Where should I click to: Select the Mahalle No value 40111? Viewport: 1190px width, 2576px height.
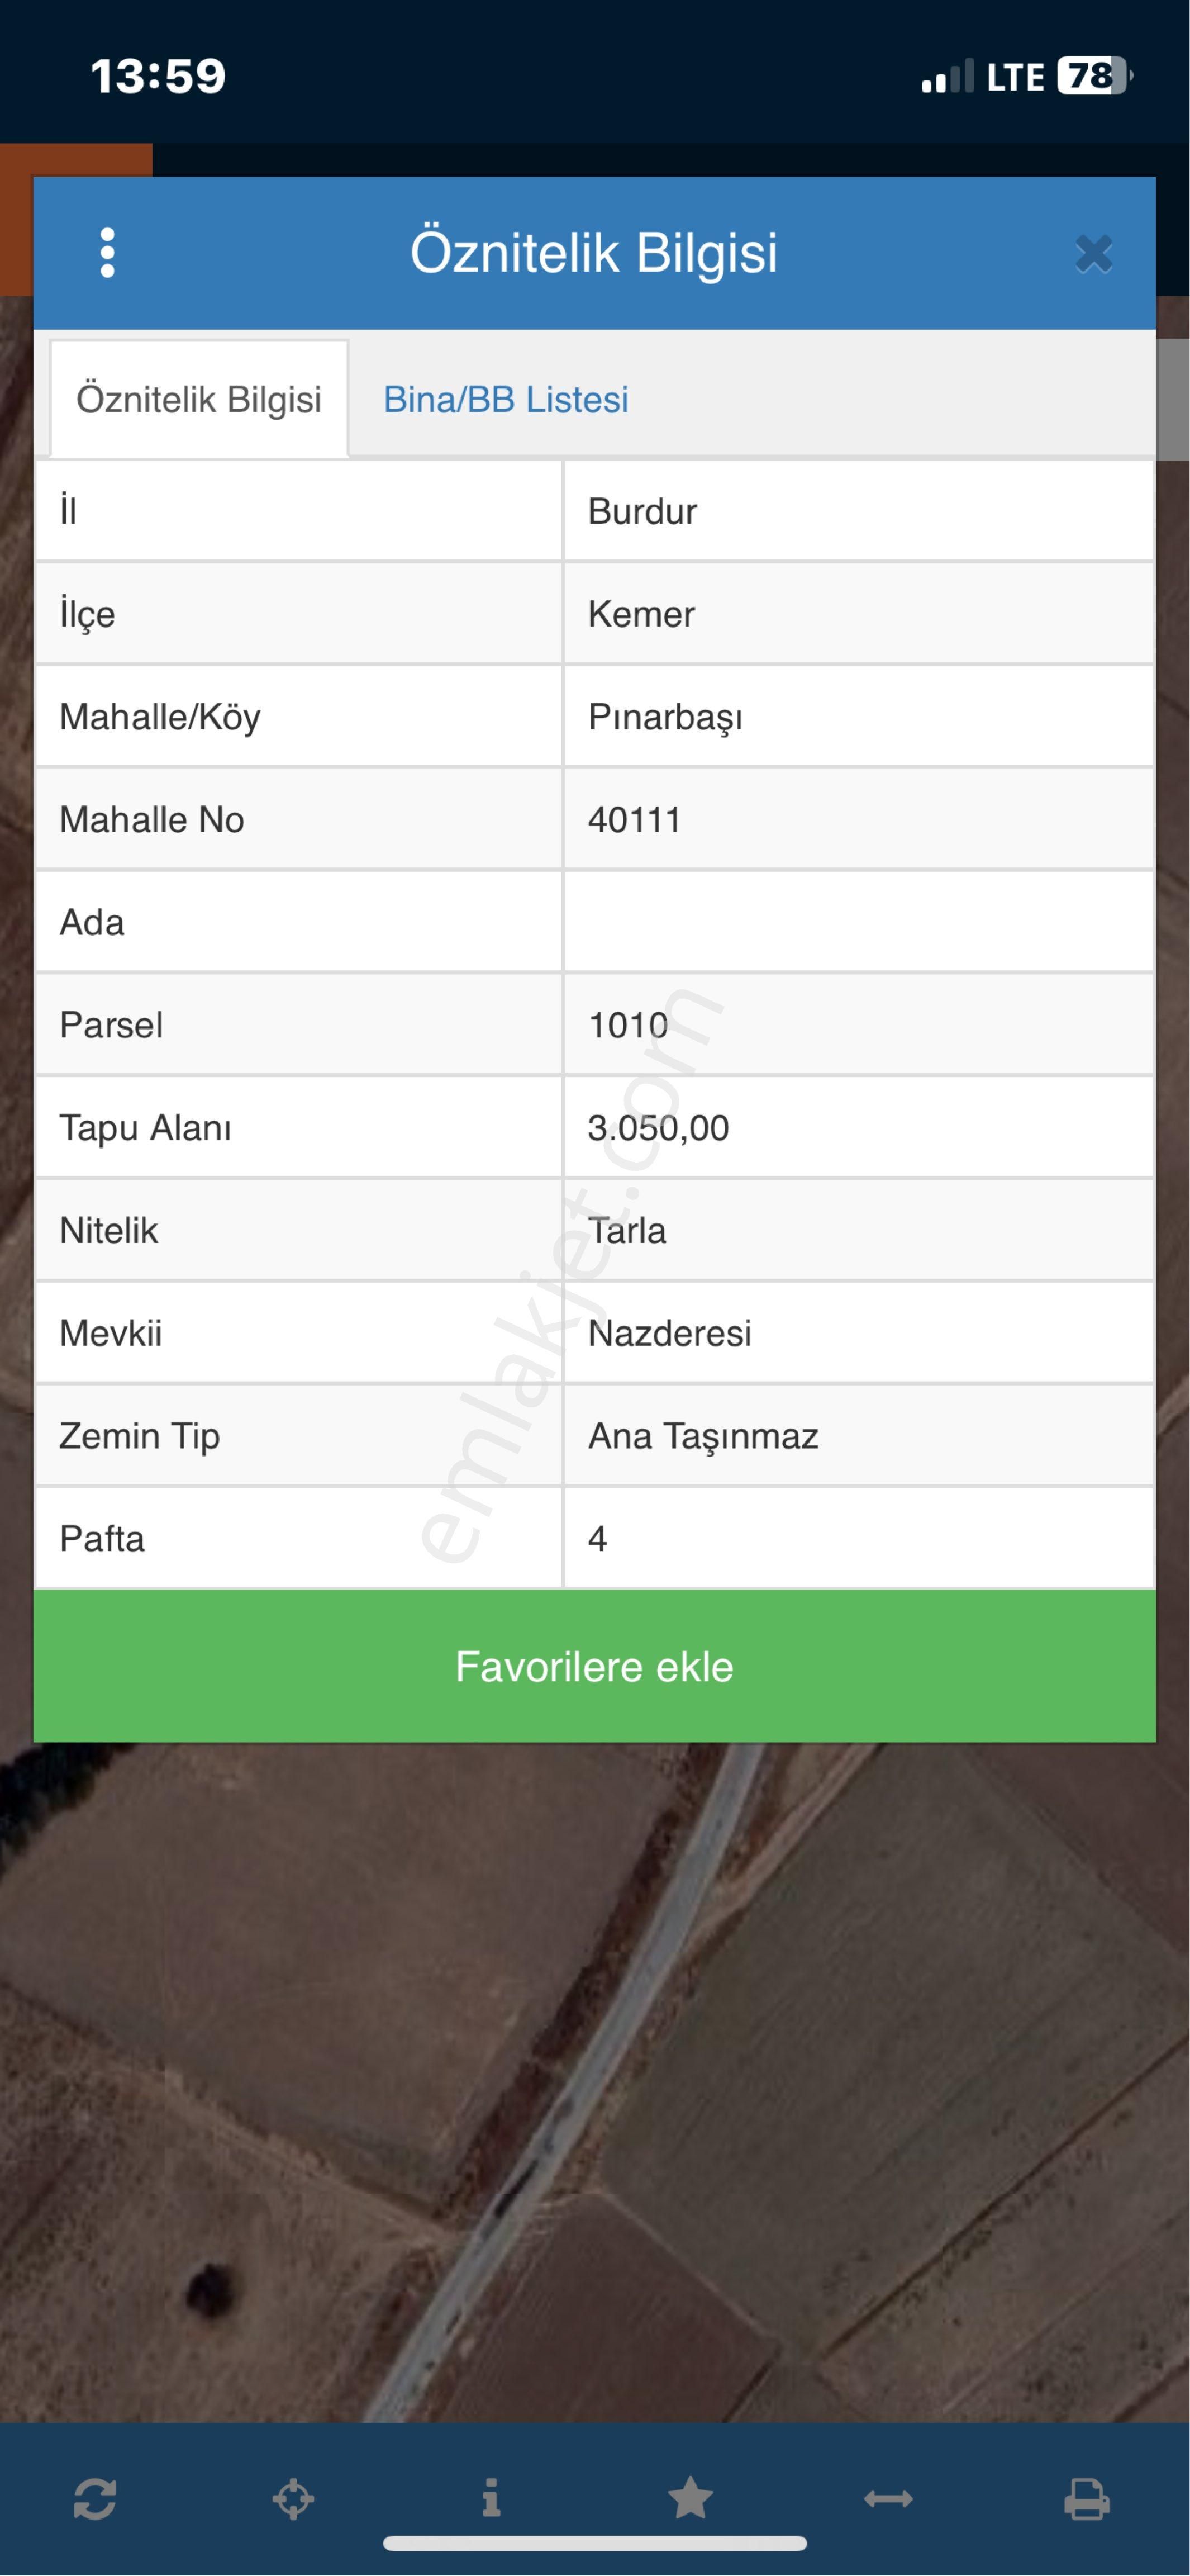[x=634, y=820]
